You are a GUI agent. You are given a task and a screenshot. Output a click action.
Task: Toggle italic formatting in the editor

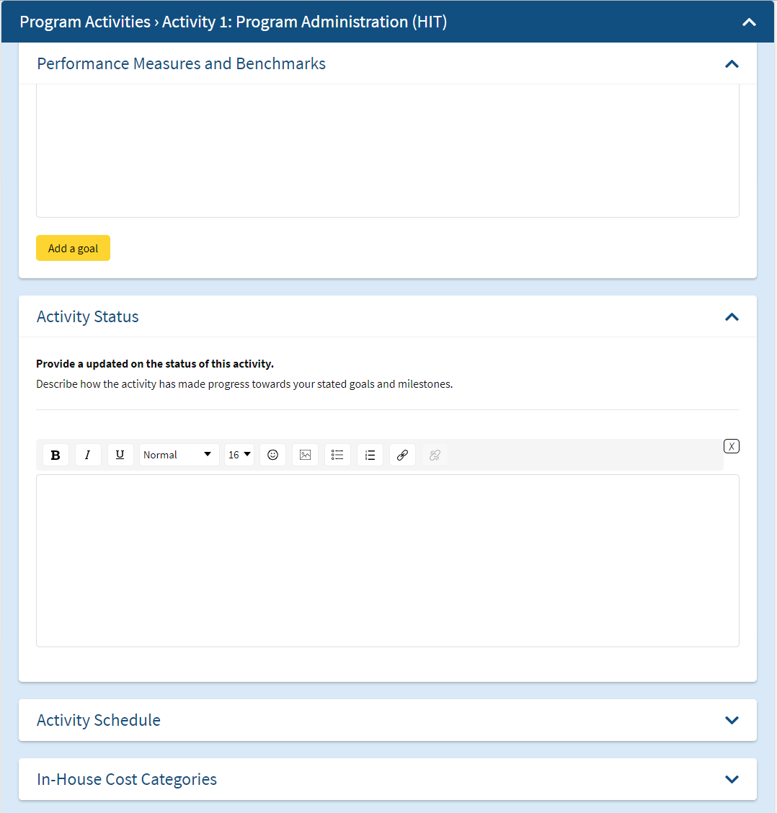point(88,454)
